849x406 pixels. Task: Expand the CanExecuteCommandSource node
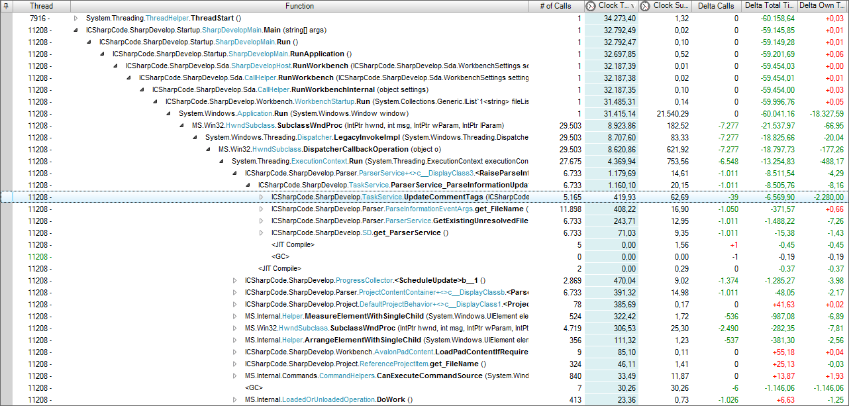pos(235,376)
